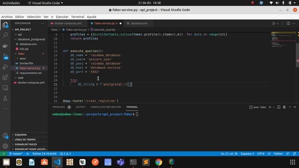299x168 pixels.
Task: Split the editor to the right
Action: point(288,23)
